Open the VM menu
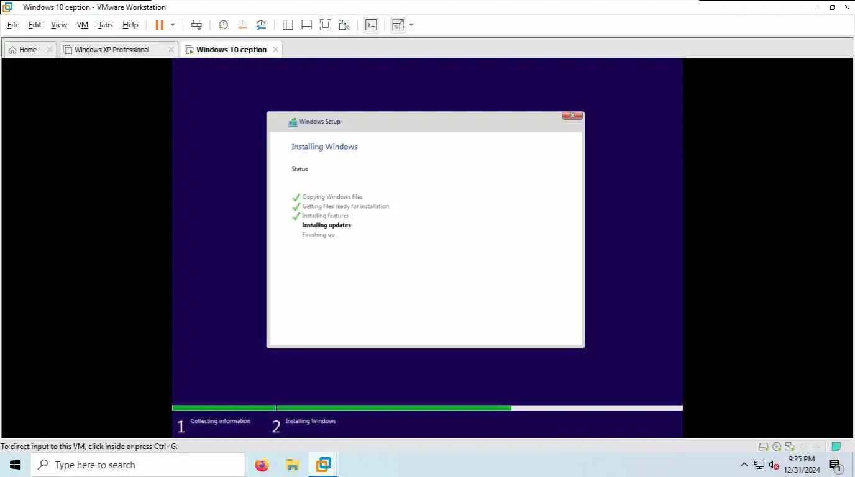This screenshot has height=477, width=855. pos(83,25)
